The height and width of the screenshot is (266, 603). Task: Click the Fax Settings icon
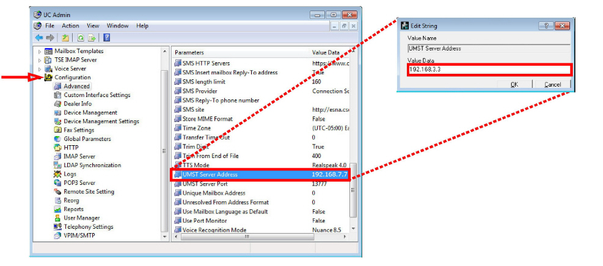57,130
